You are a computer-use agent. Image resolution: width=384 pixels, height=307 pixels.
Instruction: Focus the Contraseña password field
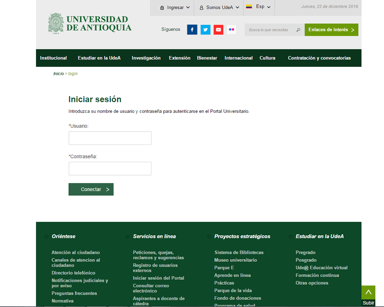(110, 168)
